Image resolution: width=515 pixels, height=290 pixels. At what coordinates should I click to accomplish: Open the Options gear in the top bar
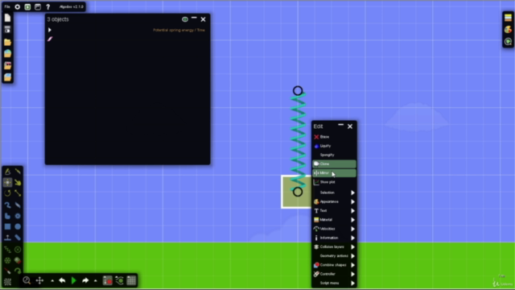[x=18, y=6]
